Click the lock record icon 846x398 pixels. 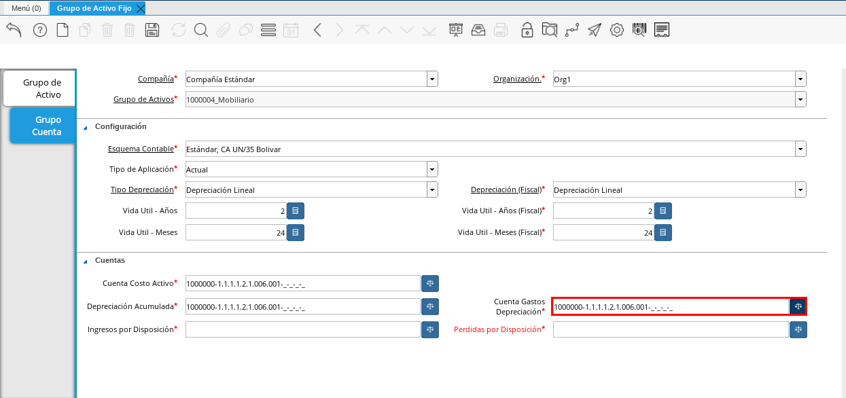point(527,30)
